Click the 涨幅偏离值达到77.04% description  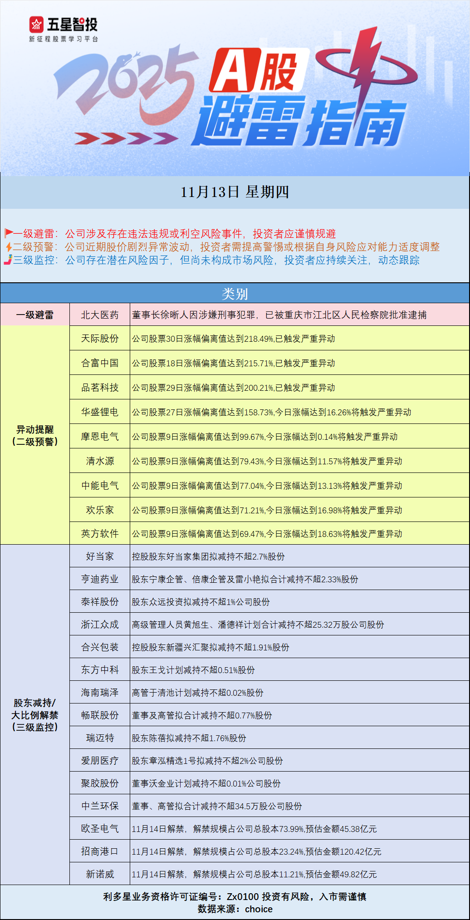[x=267, y=486]
